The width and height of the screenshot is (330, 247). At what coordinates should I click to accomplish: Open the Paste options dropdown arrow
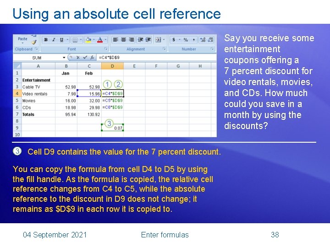click(22, 43)
